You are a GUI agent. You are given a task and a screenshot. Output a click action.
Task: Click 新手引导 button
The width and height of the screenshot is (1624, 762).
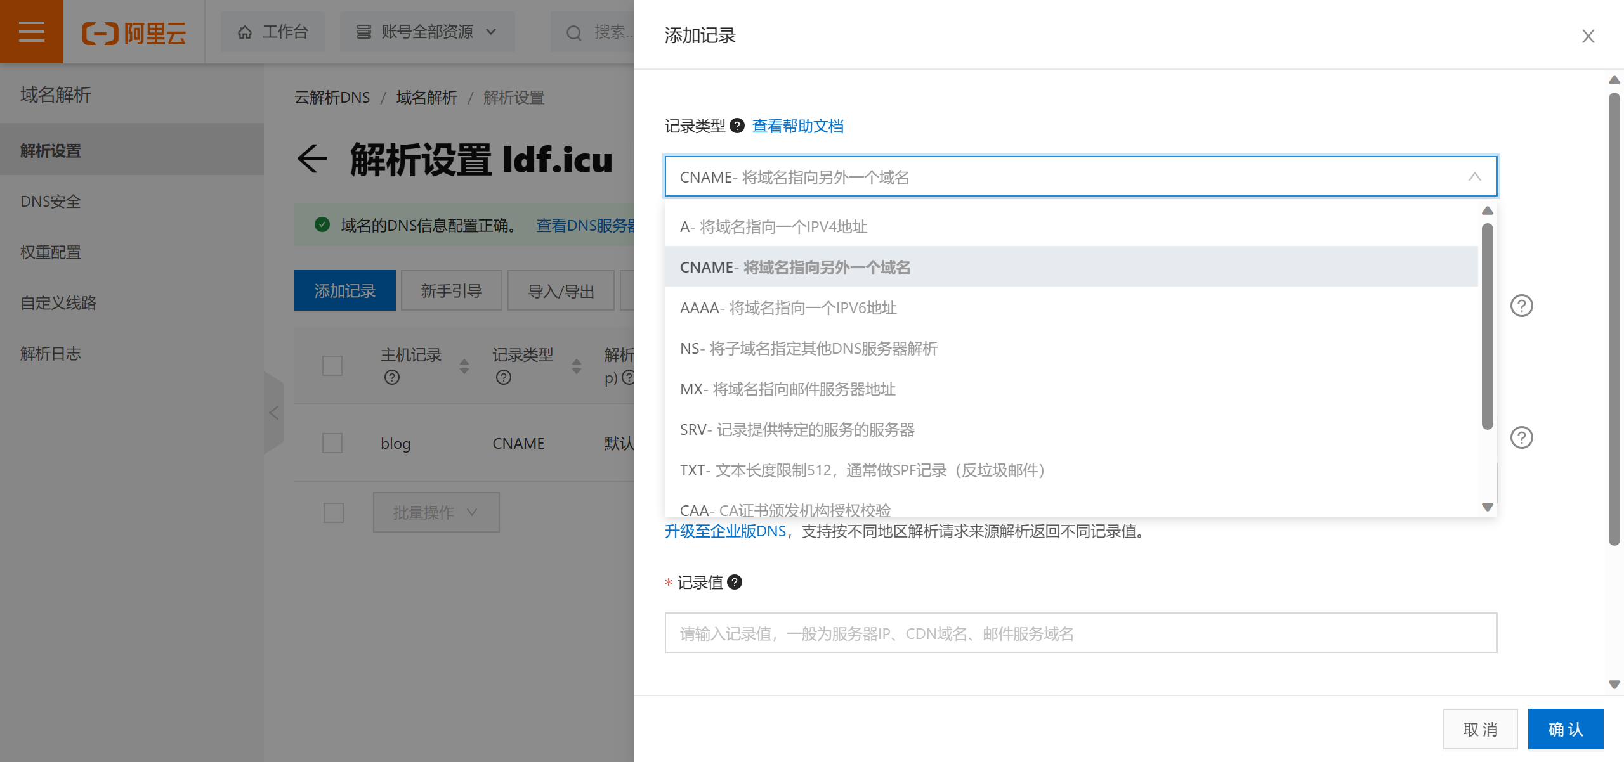[452, 290]
